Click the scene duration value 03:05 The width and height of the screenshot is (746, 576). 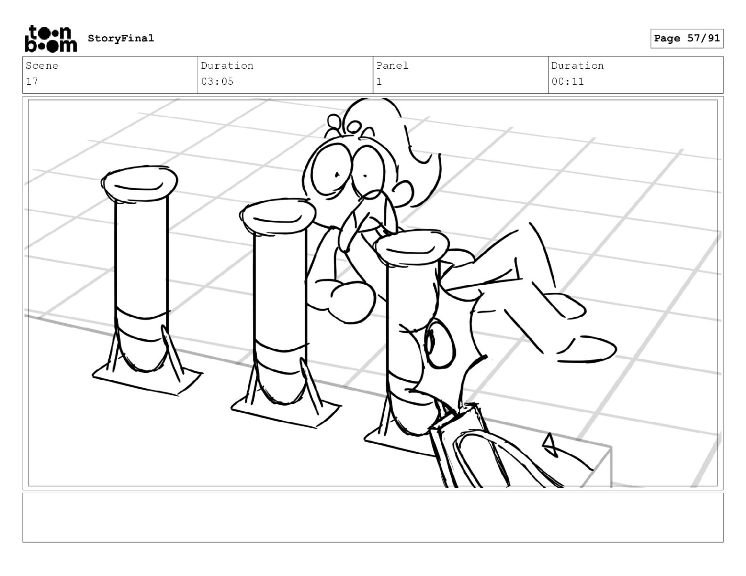[217, 81]
